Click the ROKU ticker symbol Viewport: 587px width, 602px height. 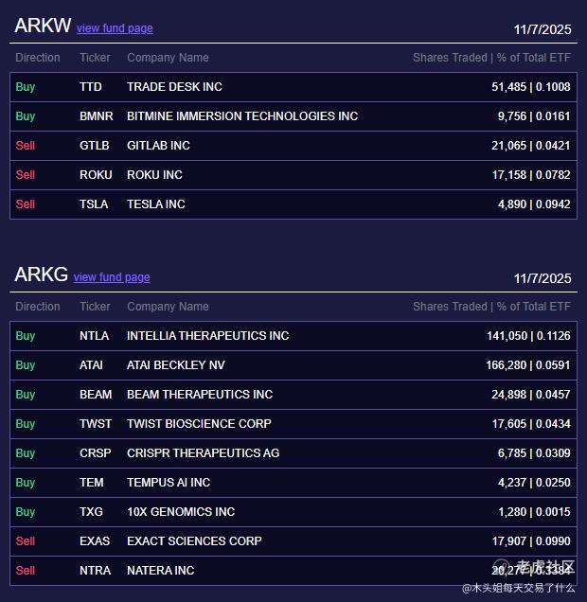(x=96, y=175)
